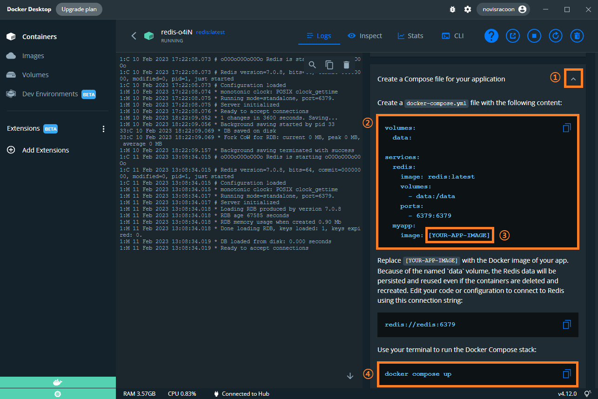This screenshot has height=399, width=598.
Task: Switch to the Stats tab
Action: tap(410, 36)
